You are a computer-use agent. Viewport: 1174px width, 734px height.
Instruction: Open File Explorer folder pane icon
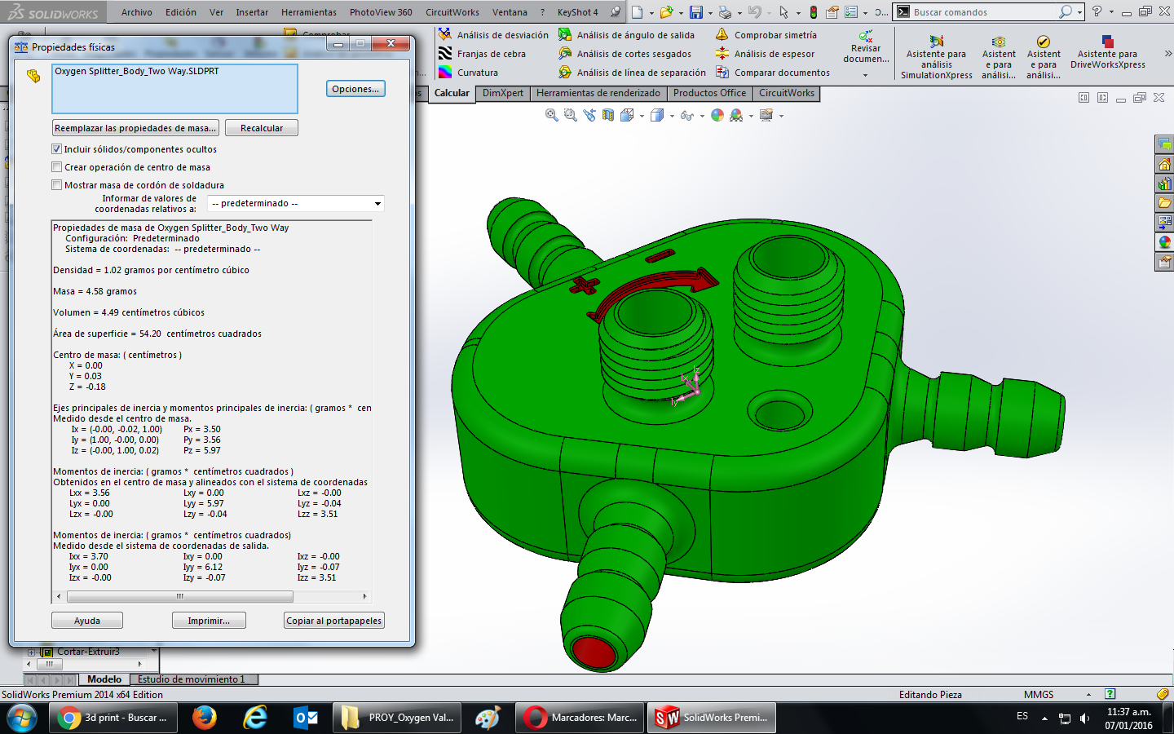pyautogui.click(x=1164, y=203)
